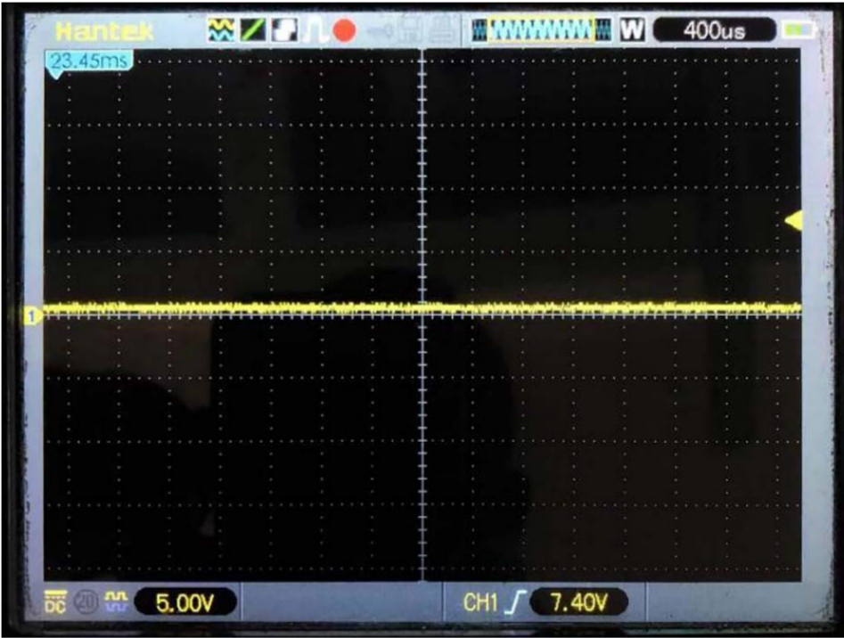Click the greyed-out key lock icon
Screen dimensions: 844x638
coord(381,32)
